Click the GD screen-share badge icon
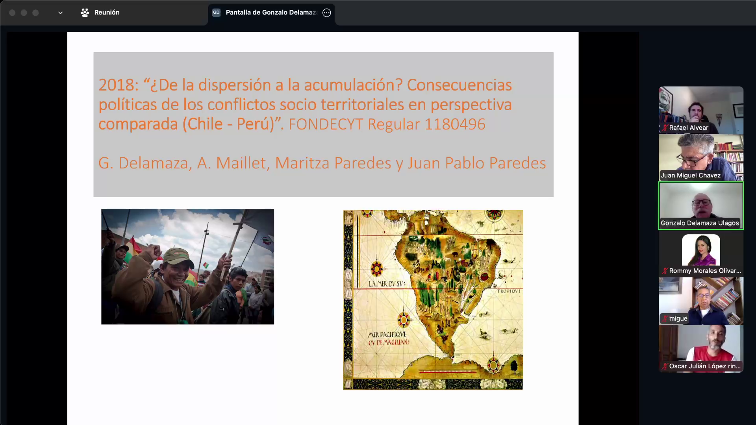Screen dimensions: 756x425 216,13
